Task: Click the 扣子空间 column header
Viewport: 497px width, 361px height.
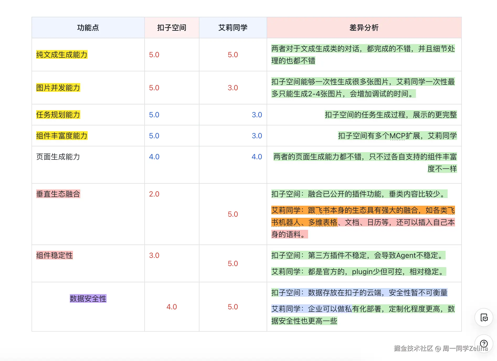Action: (172, 28)
